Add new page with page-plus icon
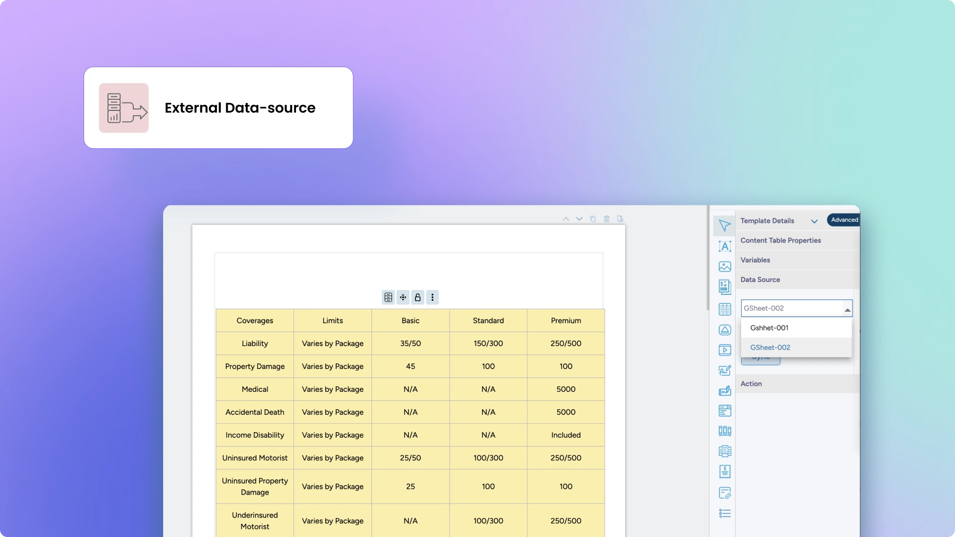Viewport: 955px width, 537px height. [620, 219]
